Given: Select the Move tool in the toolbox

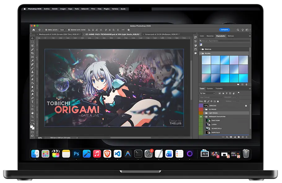Looking at the screenshot, I should (x=33, y=38).
